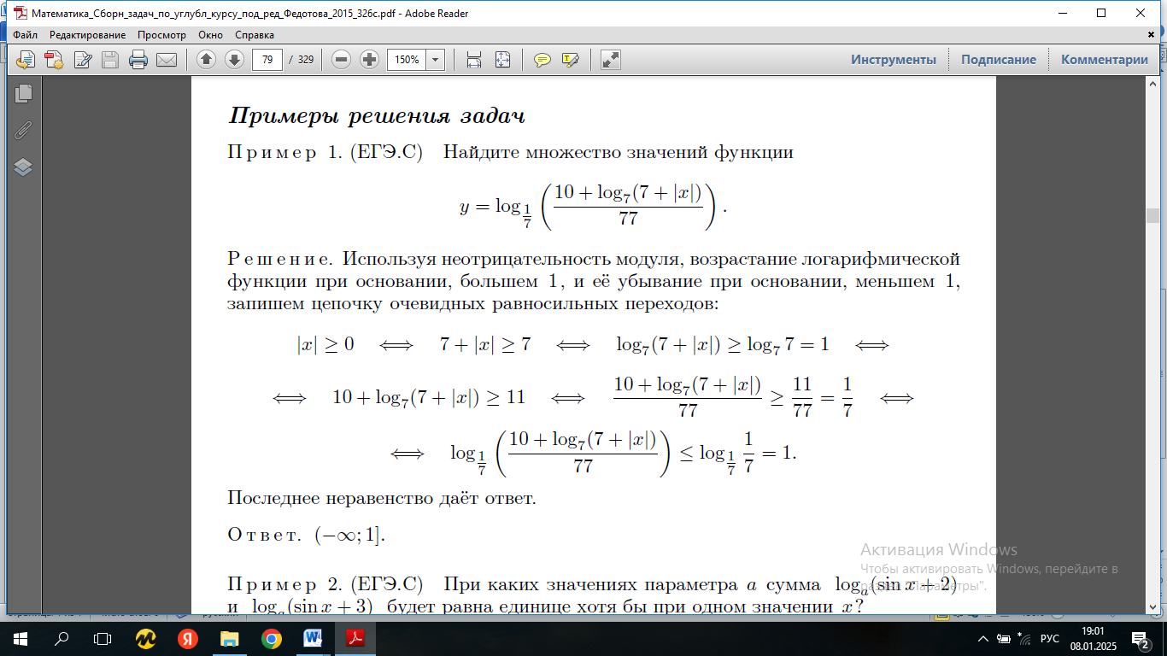Click the fit to width scrolling icon
This screenshot has width=1167, height=656.
[474, 60]
